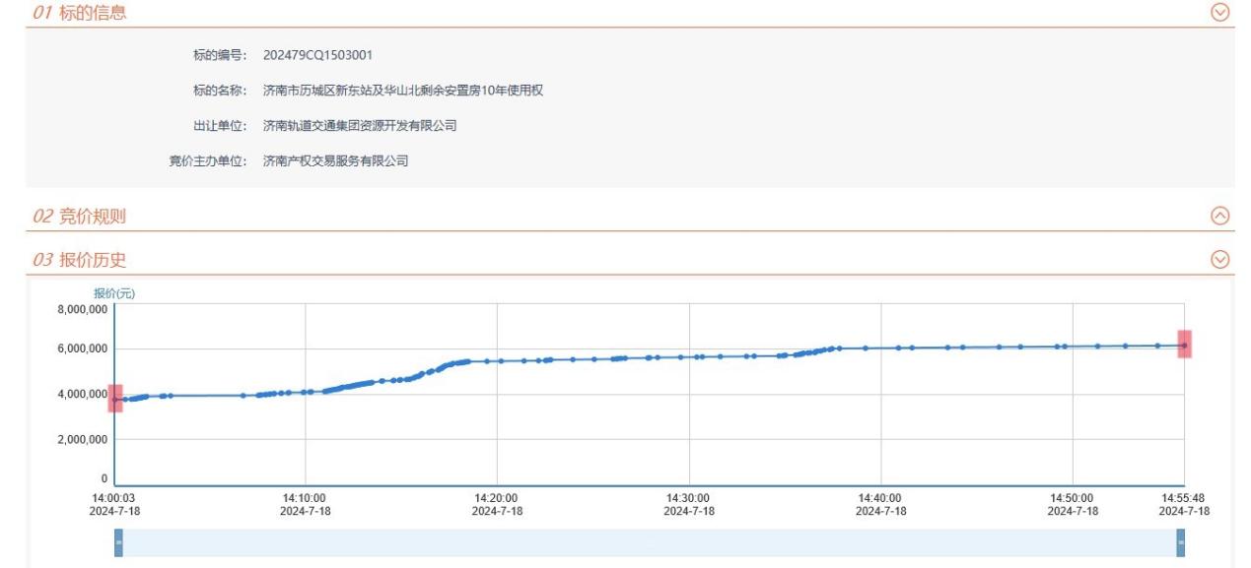
Task: Click the transferor 济南轨道交通集团资源开发有限公司
Action: tap(360, 126)
